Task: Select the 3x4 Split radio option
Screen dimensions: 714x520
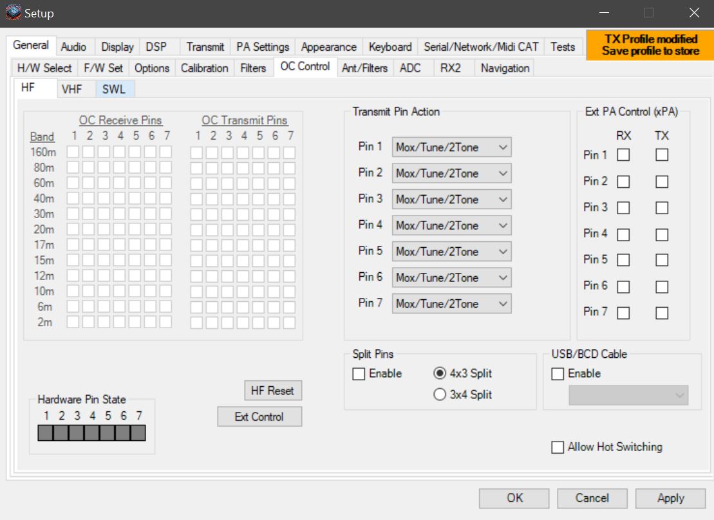Action: tap(440, 395)
